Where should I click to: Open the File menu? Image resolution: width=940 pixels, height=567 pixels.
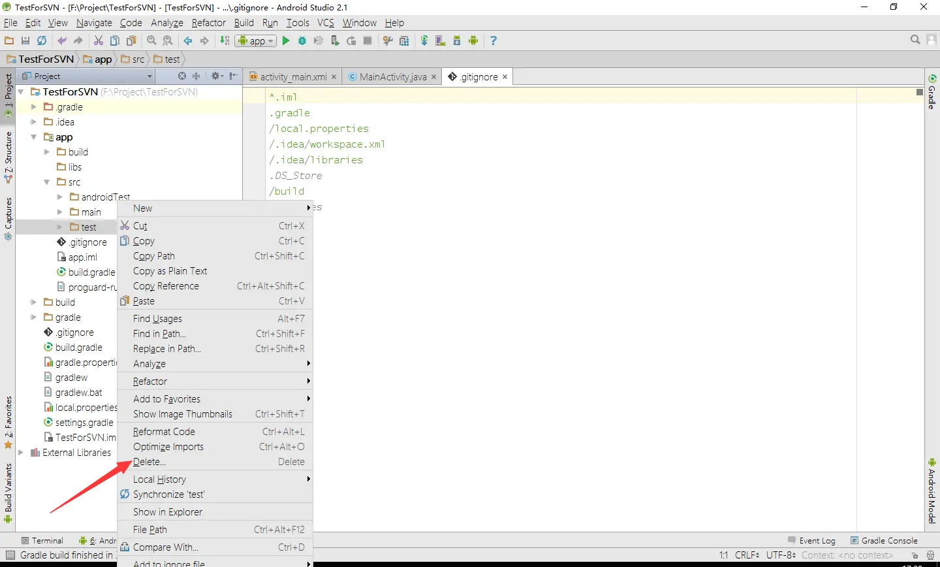10,23
